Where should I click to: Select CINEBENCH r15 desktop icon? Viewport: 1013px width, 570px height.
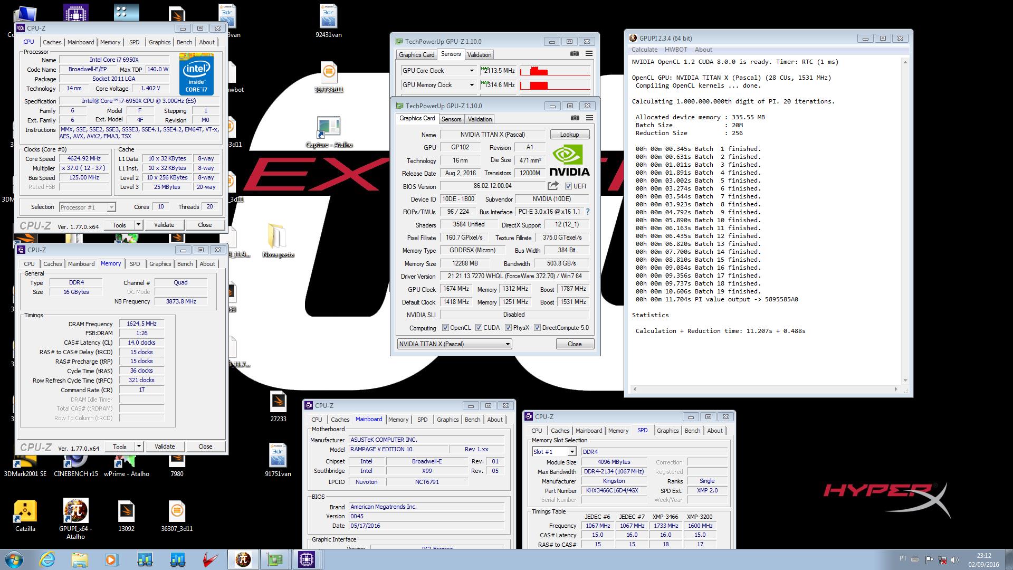75,465
